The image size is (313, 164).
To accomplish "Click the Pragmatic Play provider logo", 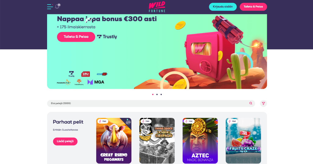I will 64,82.
